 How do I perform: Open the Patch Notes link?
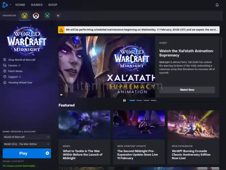(x=15, y=71)
